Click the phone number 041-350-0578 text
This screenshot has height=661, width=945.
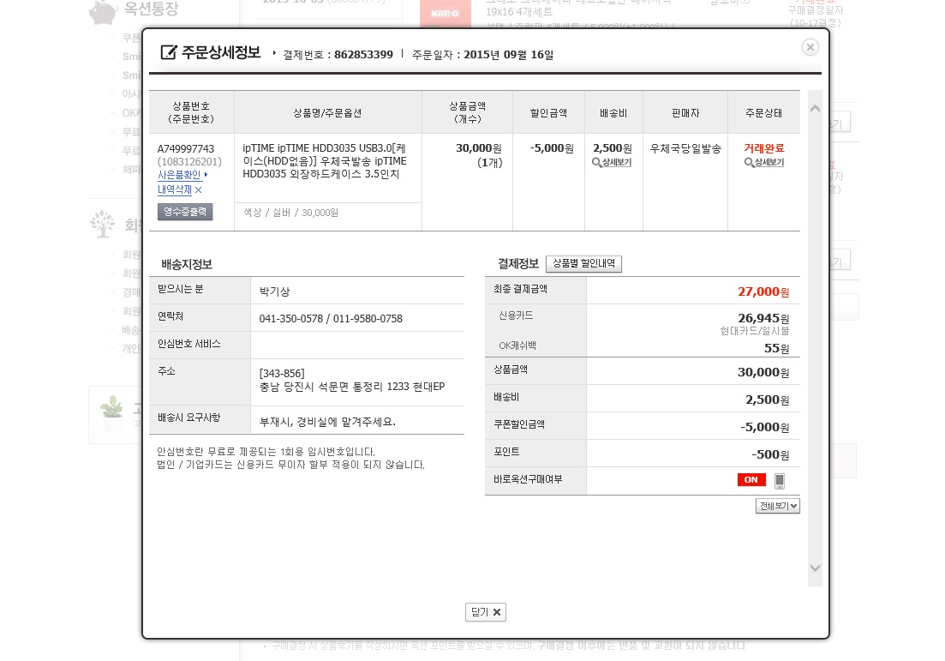[x=291, y=319]
